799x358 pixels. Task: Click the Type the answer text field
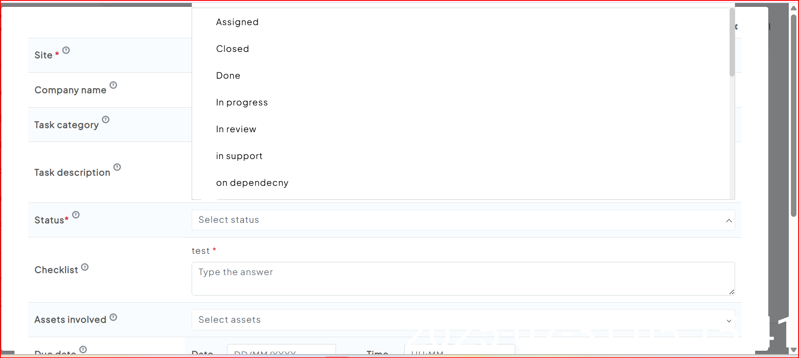pos(463,278)
